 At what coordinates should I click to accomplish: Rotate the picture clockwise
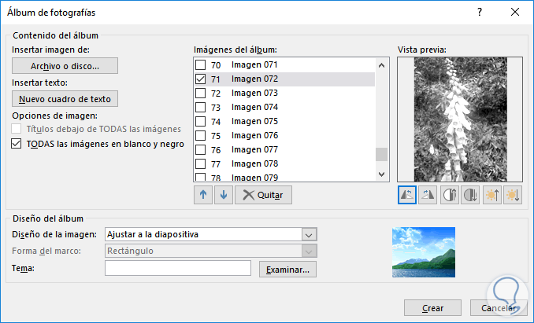tap(429, 195)
